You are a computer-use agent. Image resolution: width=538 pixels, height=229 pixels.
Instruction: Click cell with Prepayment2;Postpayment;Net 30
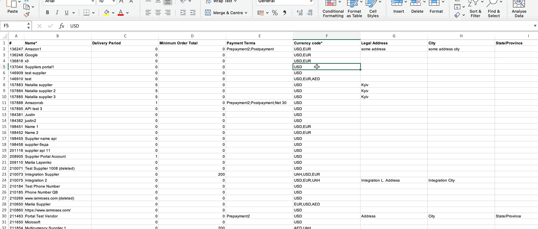click(x=259, y=103)
